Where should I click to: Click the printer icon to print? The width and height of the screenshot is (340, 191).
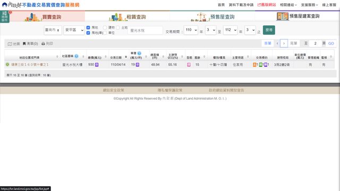coord(43,44)
